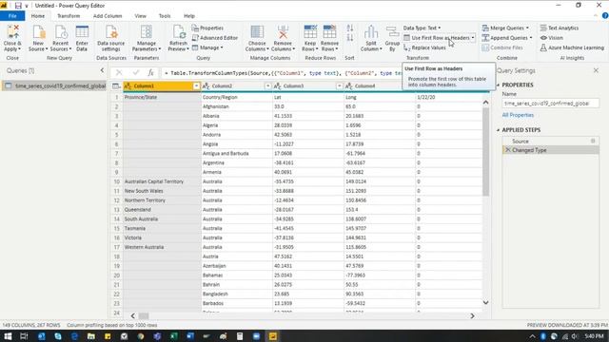The image size is (609, 342).
Task: Click Task View on taskbar
Action: (x=24, y=336)
